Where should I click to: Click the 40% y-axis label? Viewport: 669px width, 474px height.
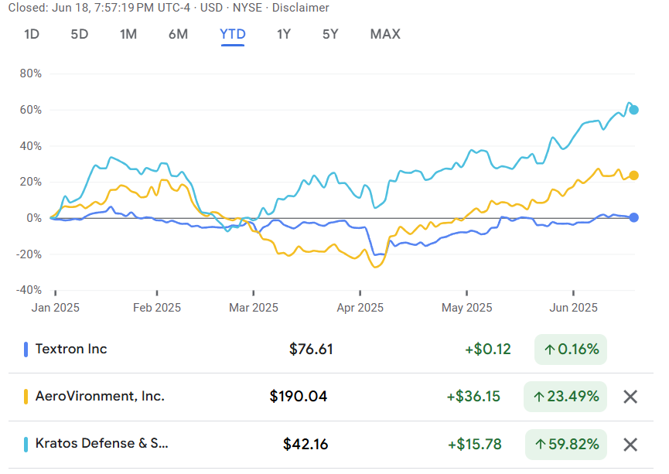(31, 146)
